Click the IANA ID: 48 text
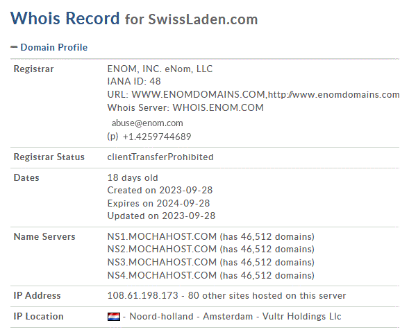400x332 pixels. [x=134, y=81]
